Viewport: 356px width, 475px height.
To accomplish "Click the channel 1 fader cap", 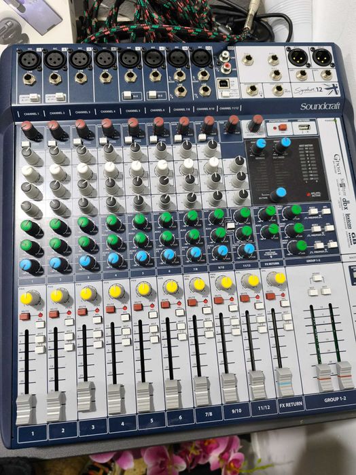I will click(24, 410).
